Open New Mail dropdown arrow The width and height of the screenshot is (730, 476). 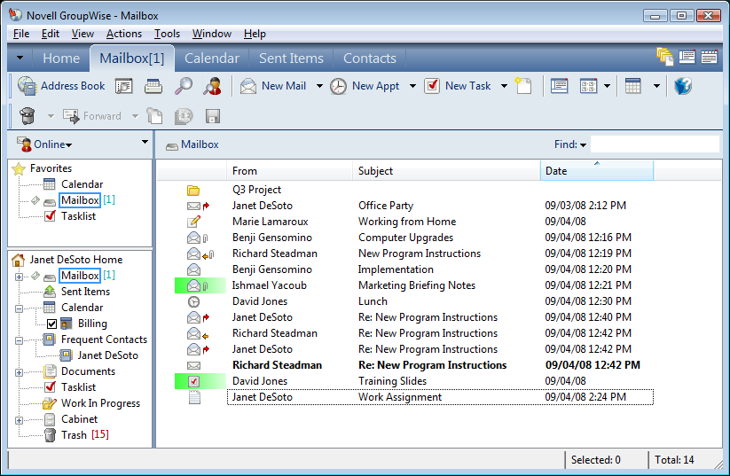319,86
